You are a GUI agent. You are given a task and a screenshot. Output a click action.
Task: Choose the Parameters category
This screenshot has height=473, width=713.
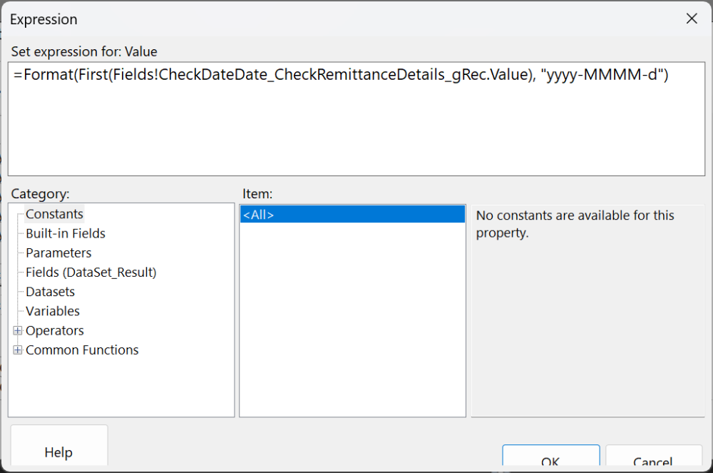[x=58, y=253]
